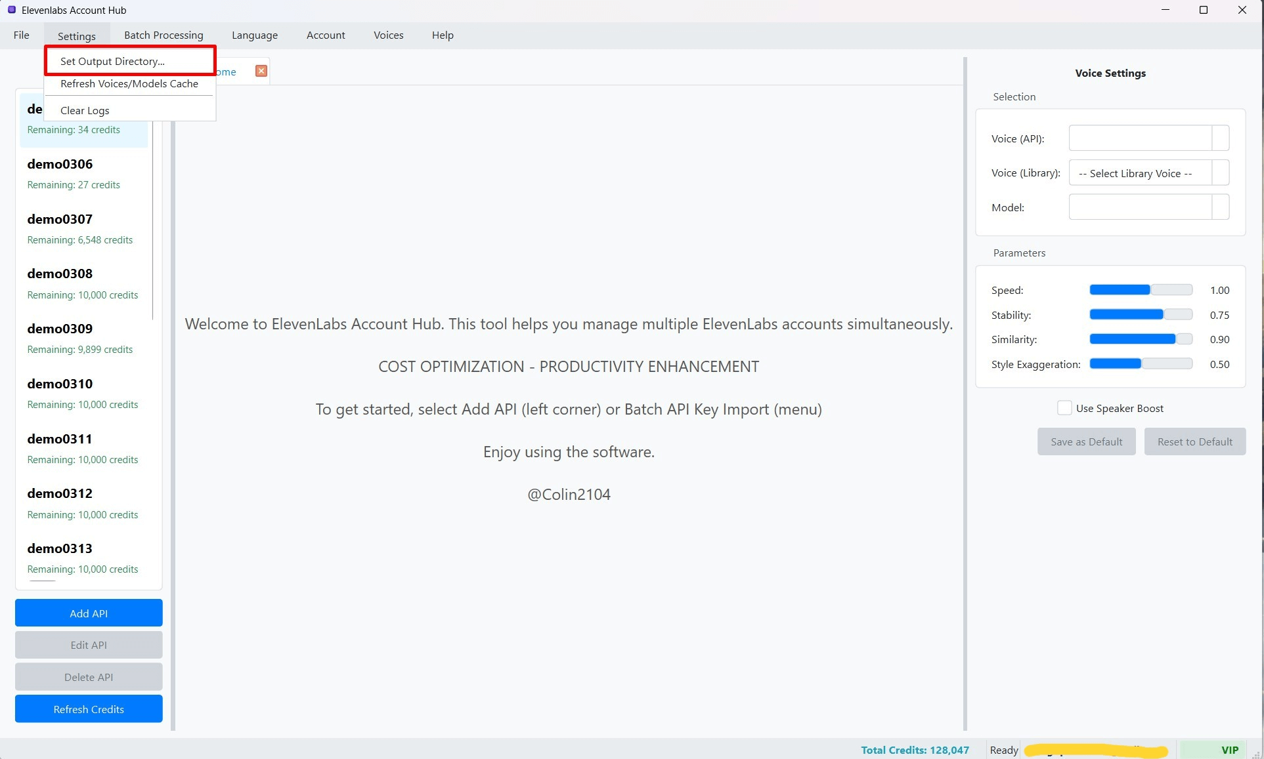This screenshot has height=759, width=1264.
Task: Select the demo0309 account
Action: pos(84,338)
